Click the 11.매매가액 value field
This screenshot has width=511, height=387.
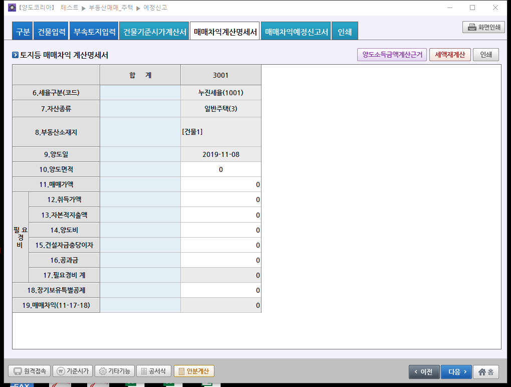(221, 184)
